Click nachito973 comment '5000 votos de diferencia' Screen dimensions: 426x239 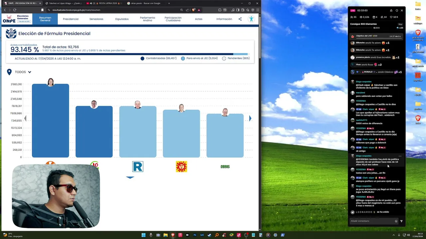[369, 123]
